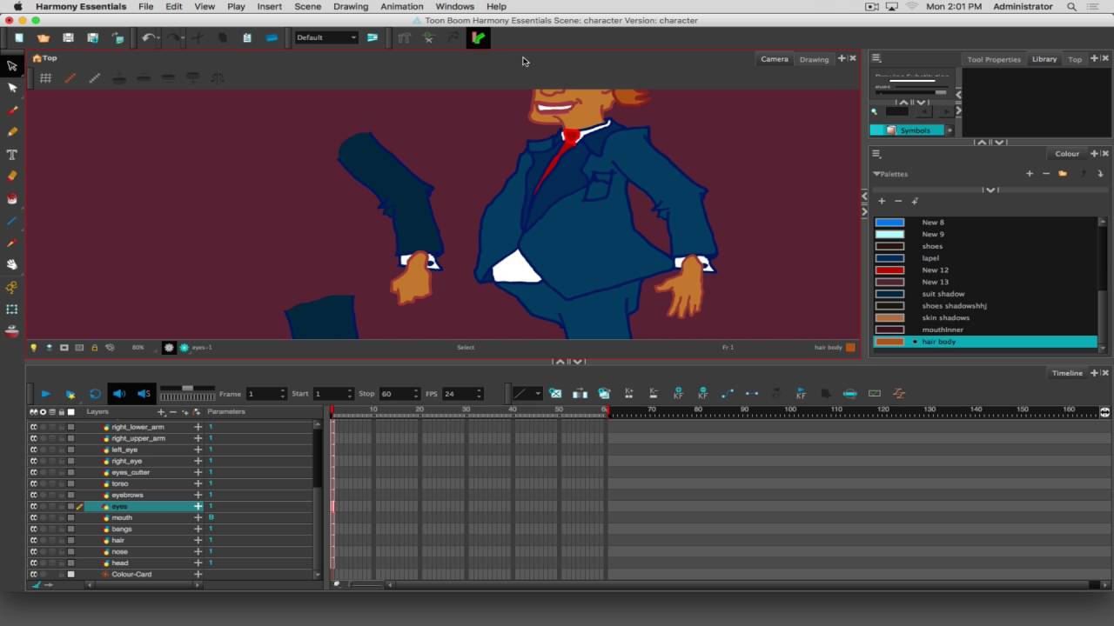
Task: Switch to the Top tab in right panel
Action: click(1075, 59)
